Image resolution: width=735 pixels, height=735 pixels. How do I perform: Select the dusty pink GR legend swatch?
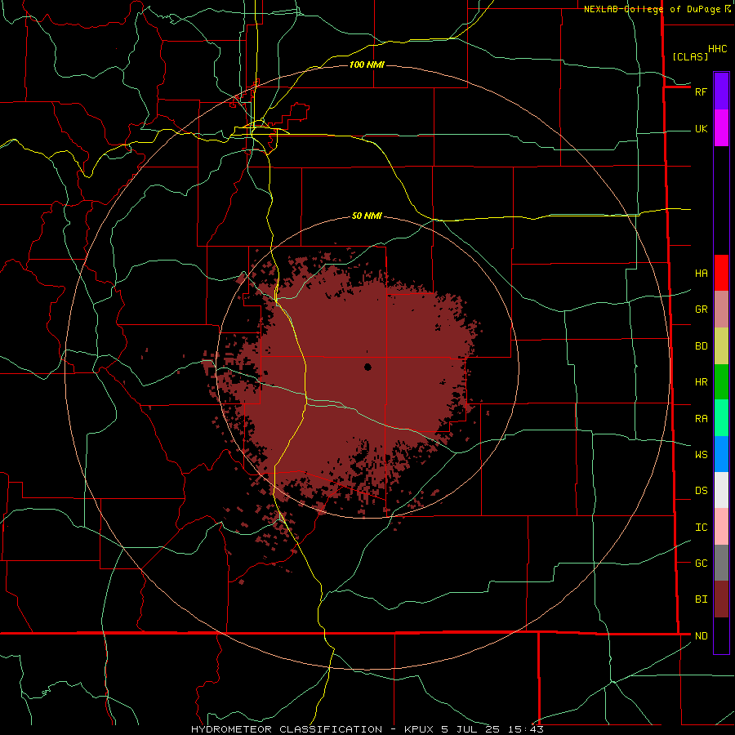(721, 310)
